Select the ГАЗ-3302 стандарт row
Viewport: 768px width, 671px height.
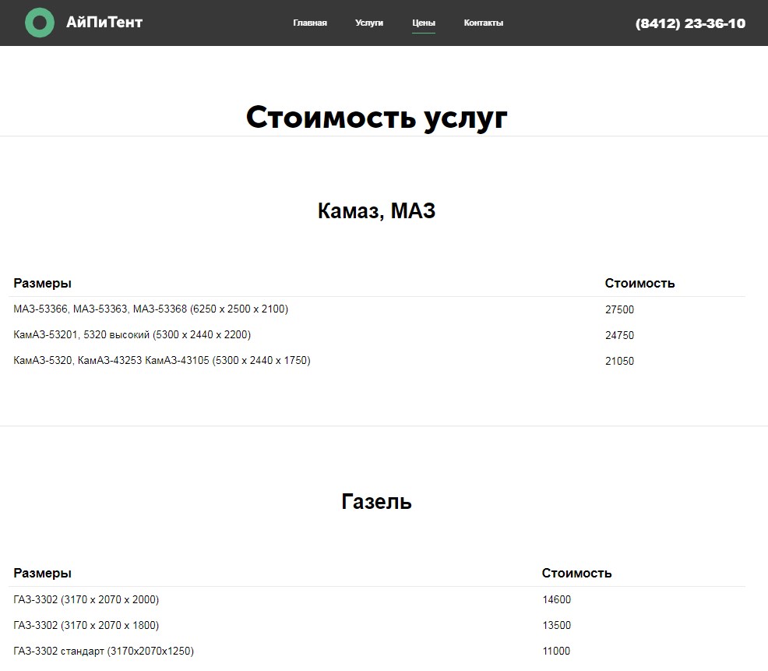pos(104,651)
